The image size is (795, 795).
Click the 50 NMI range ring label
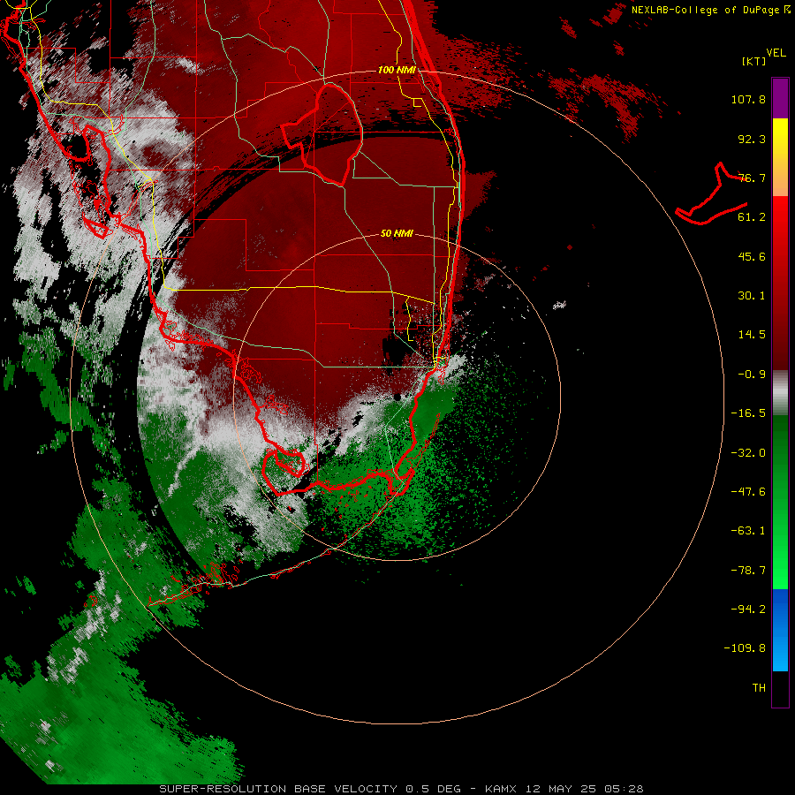(x=397, y=233)
